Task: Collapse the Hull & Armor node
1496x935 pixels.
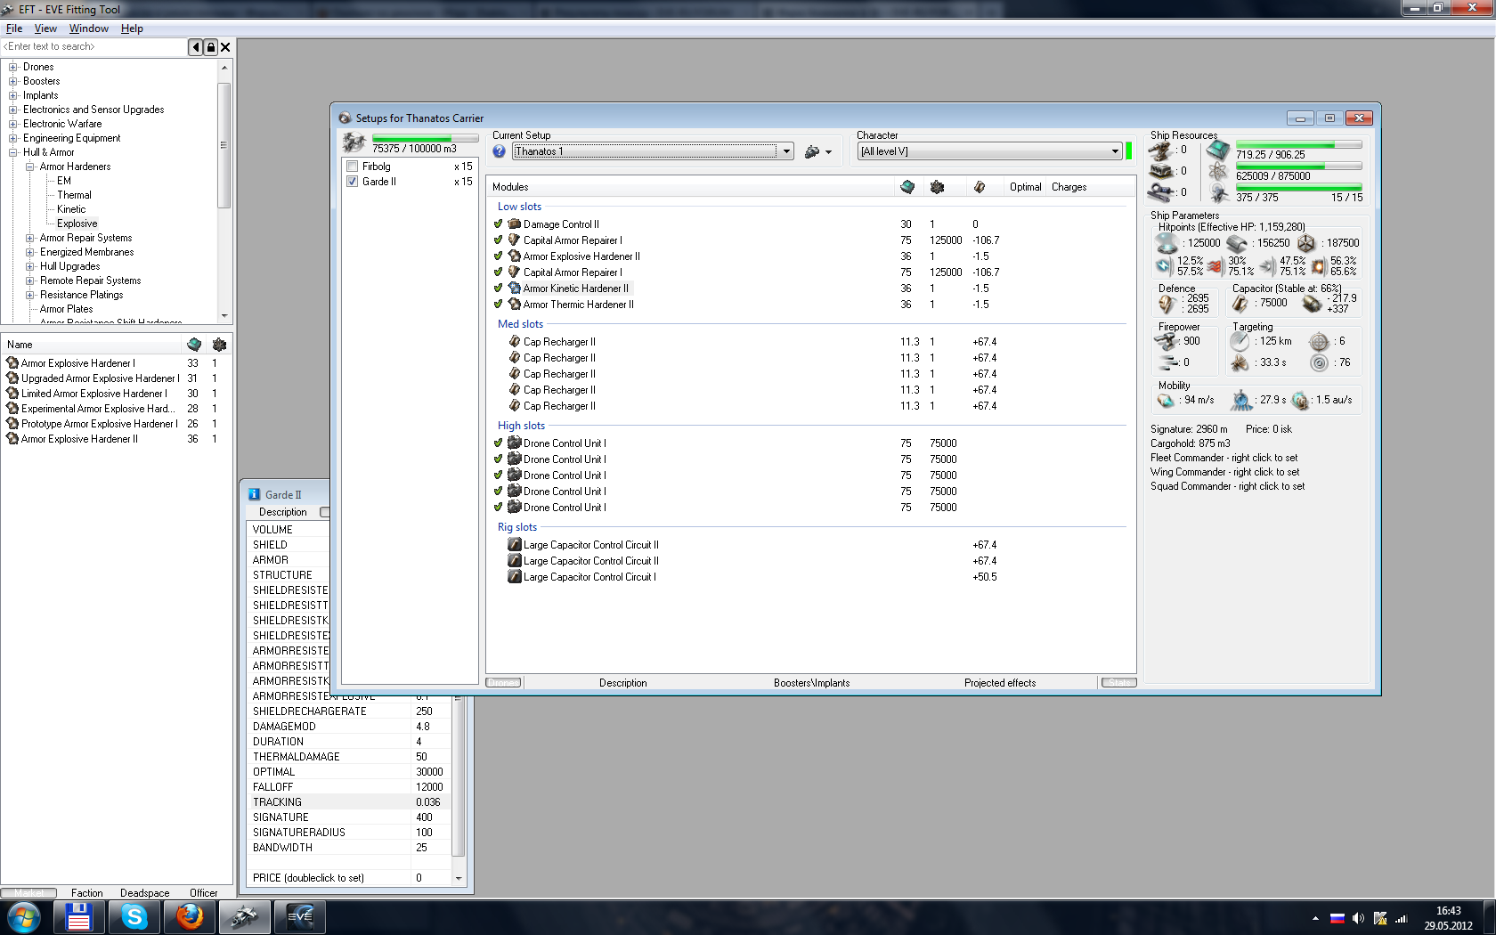Action: point(13,152)
